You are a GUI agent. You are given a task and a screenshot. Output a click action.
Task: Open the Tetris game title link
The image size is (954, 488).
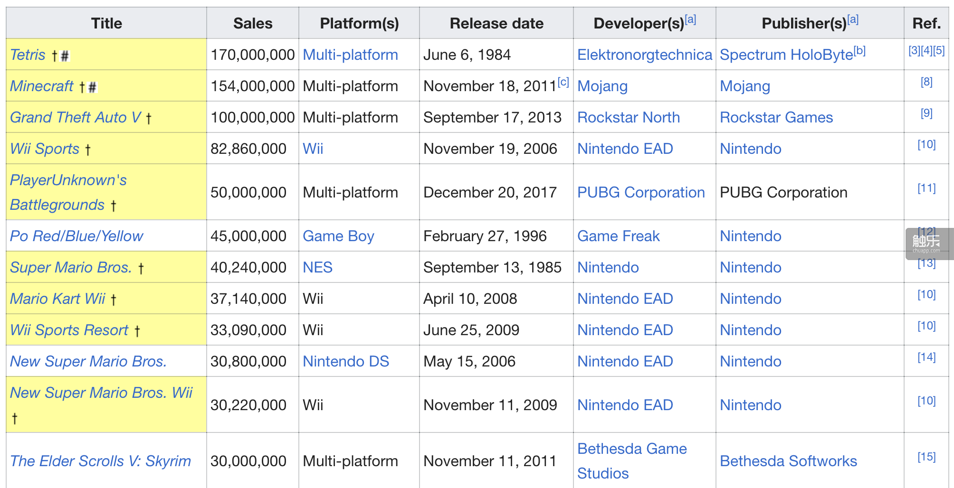28,55
